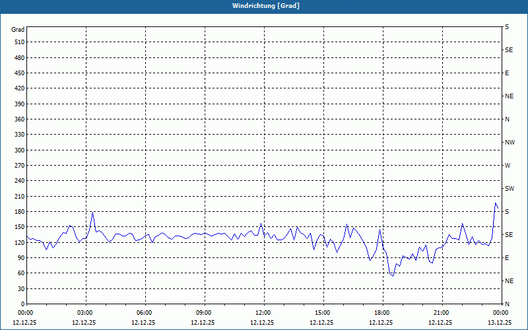Click the NW compass label
Viewport: 528px width, 330px height.
click(510, 143)
